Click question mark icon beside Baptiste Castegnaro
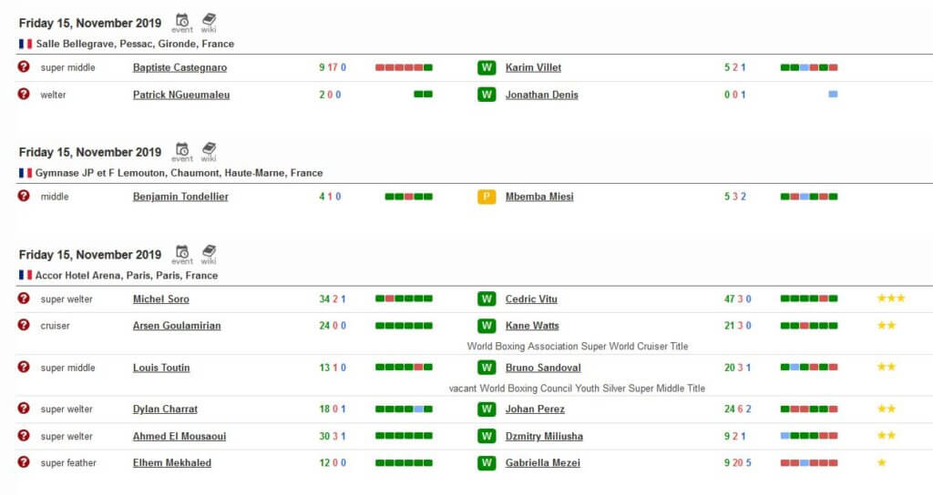The image size is (933, 495). [x=24, y=67]
